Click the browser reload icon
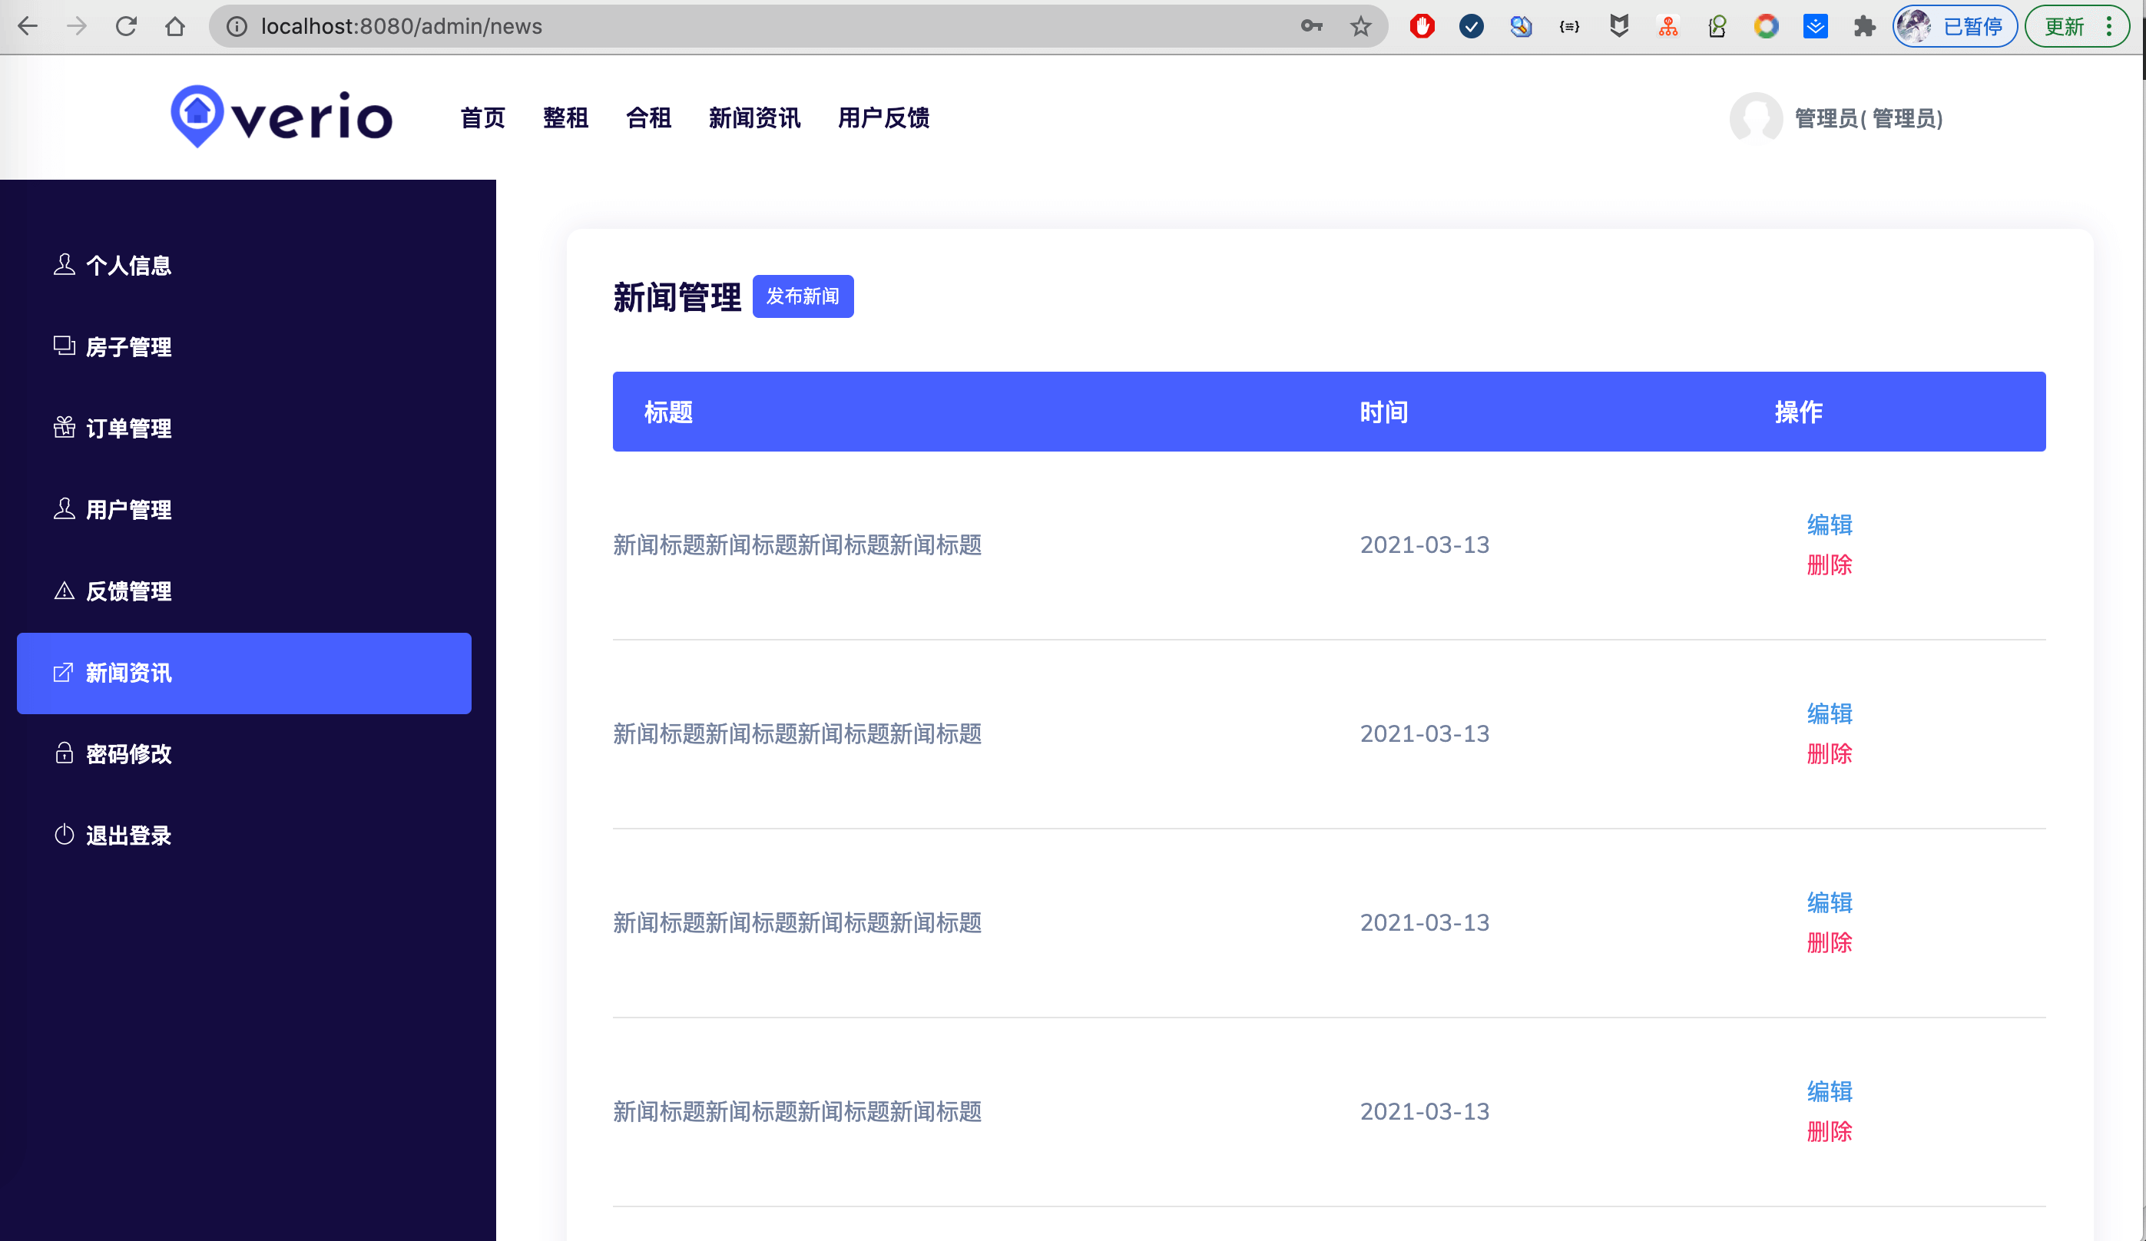2146x1241 pixels. (x=126, y=26)
